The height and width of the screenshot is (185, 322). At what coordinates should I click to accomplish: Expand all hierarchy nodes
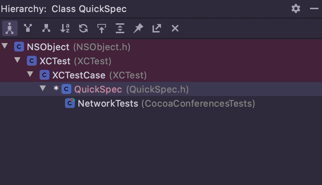[120, 28]
